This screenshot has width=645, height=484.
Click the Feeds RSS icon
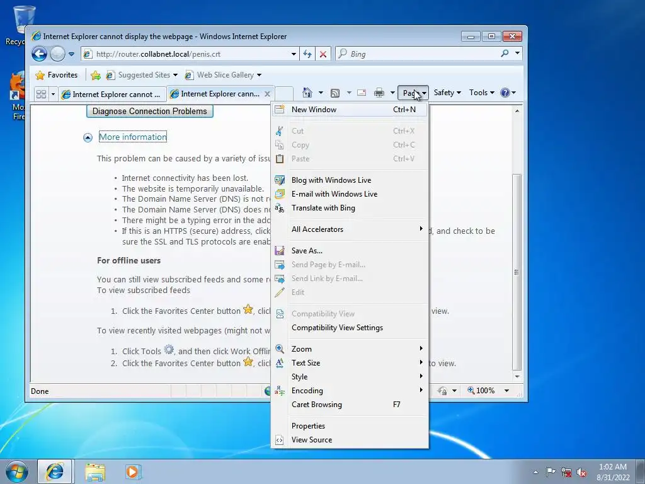(335, 93)
